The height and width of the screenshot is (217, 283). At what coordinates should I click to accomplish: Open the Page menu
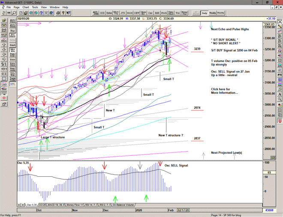16,7
